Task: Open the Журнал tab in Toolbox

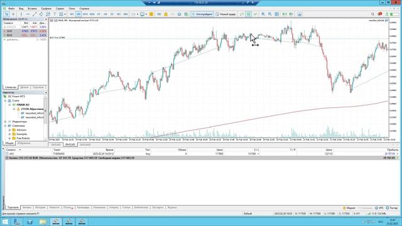Action: pos(172,208)
